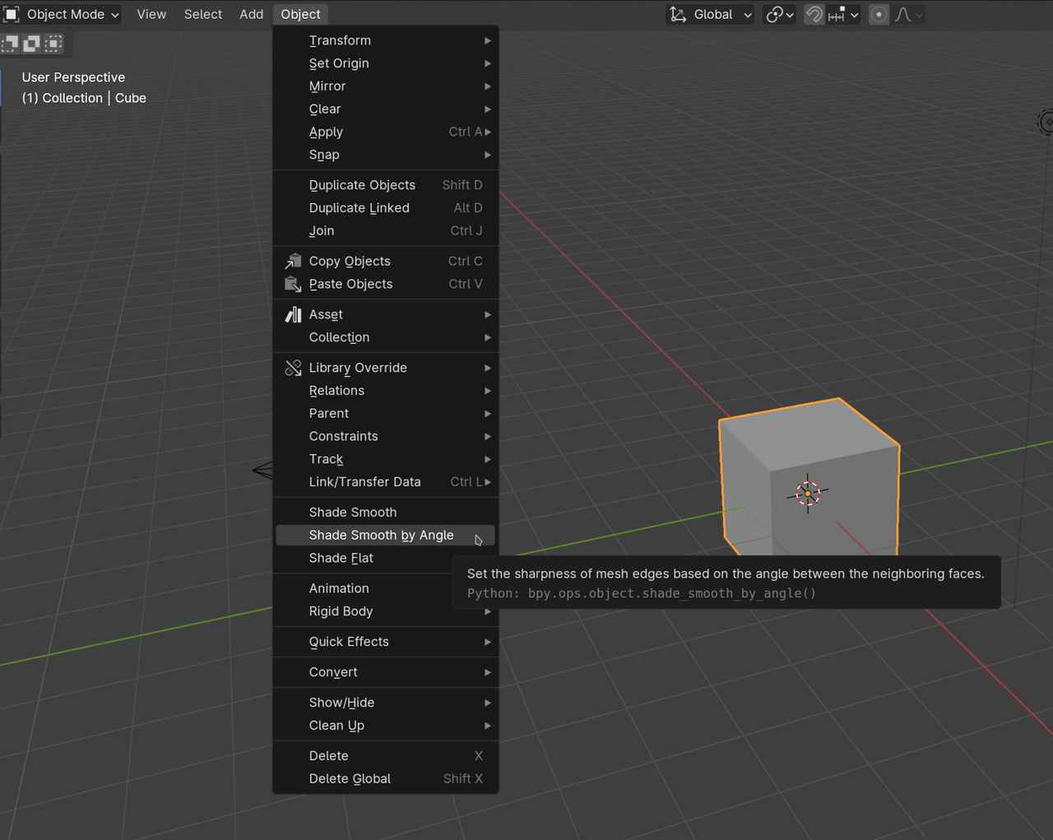Image resolution: width=1053 pixels, height=840 pixels.
Task: Open the Global transform orientation dropdown
Action: coord(710,14)
